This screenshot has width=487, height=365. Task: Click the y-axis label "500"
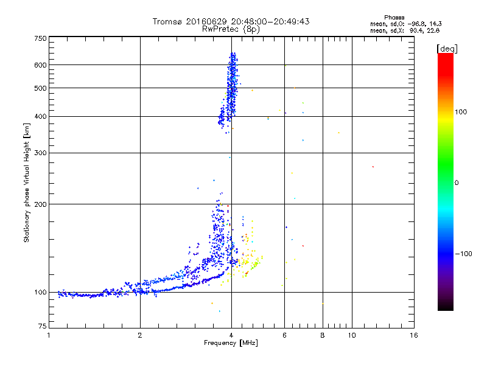(40, 88)
